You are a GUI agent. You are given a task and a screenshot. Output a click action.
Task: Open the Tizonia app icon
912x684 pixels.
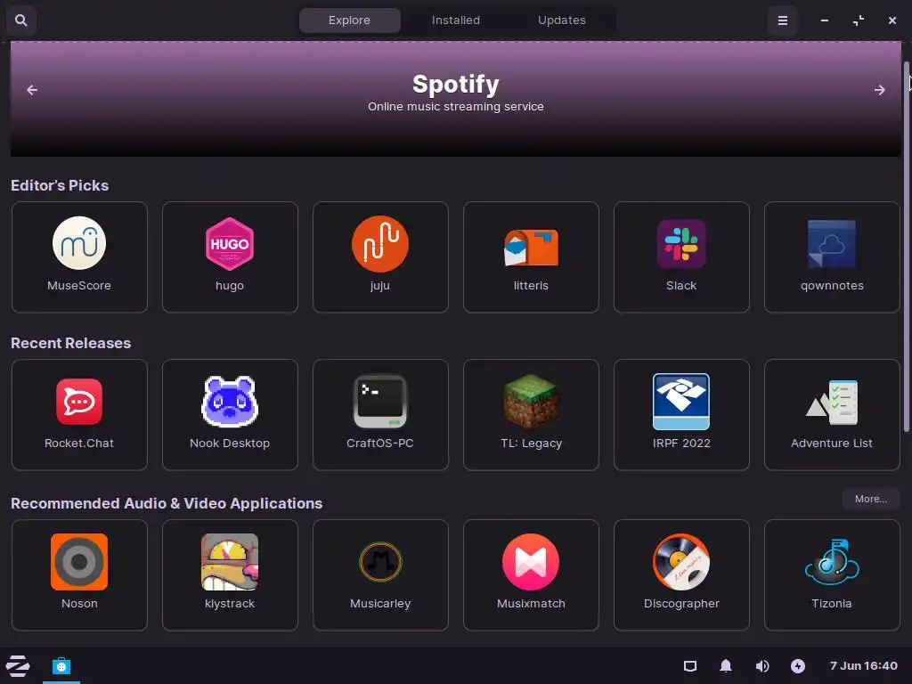[832, 562]
